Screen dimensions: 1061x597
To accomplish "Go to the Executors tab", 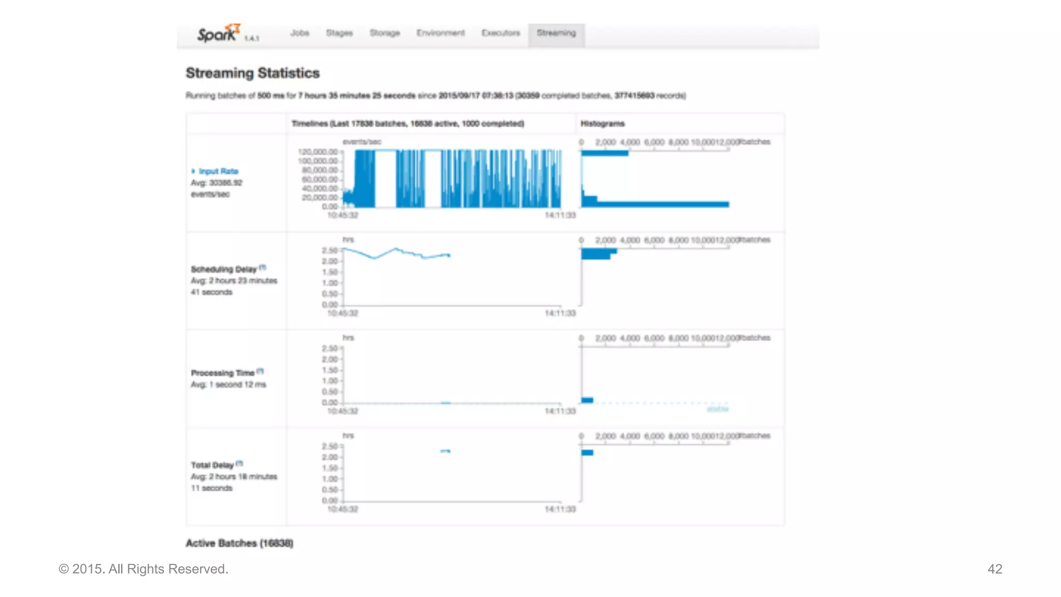I will coord(500,33).
